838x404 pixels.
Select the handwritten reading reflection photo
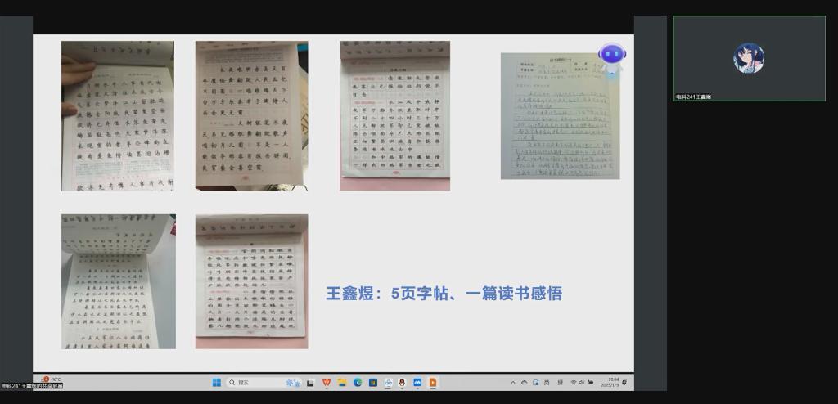560,115
